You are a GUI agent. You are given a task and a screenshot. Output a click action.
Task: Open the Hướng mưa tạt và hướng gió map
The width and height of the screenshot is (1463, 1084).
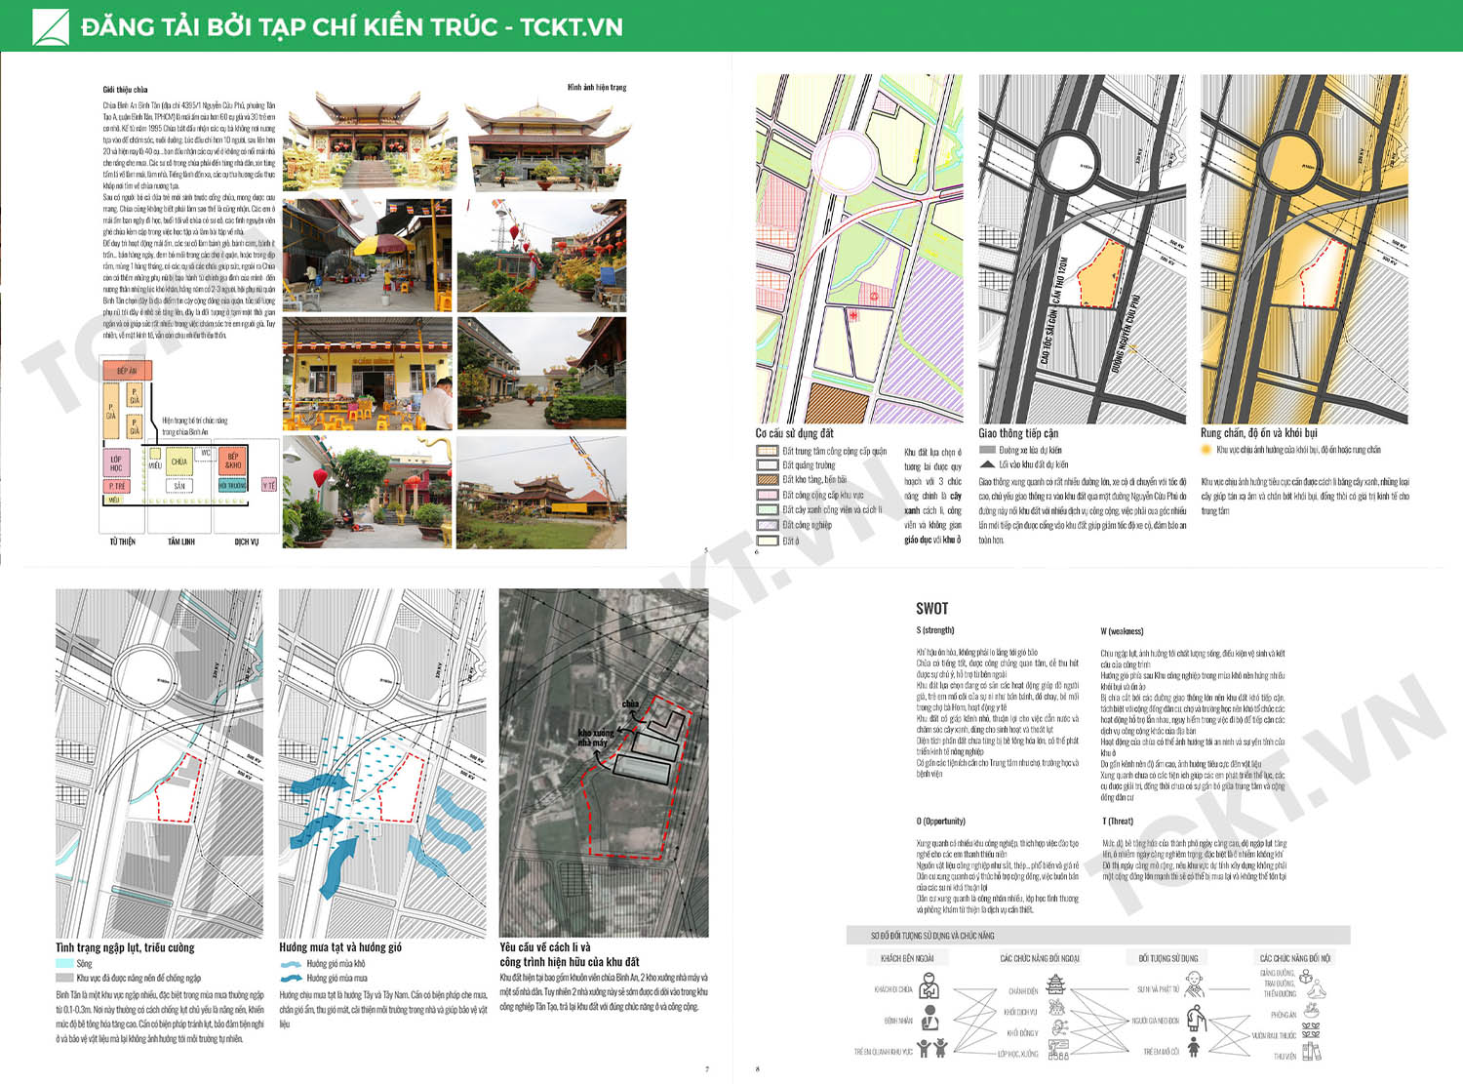point(382,763)
